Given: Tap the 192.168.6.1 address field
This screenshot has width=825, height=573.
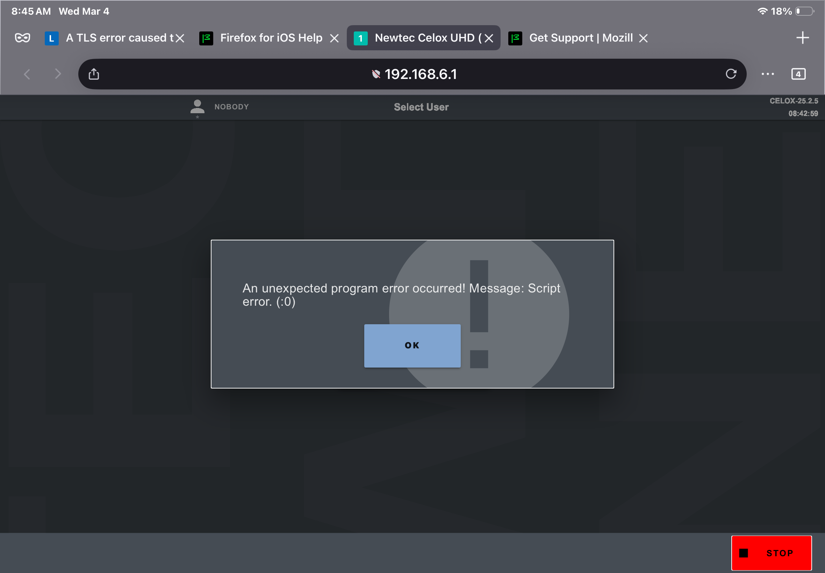Looking at the screenshot, I should click(x=421, y=74).
